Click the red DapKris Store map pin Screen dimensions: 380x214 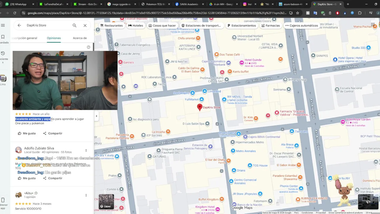(x=200, y=107)
